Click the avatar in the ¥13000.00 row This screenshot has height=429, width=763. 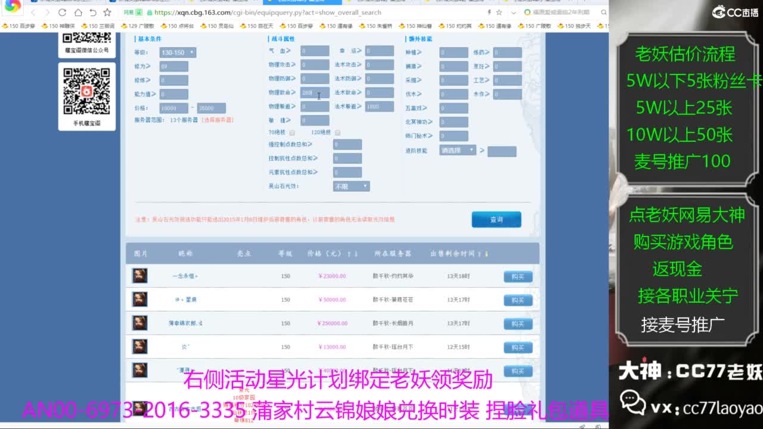(139, 346)
